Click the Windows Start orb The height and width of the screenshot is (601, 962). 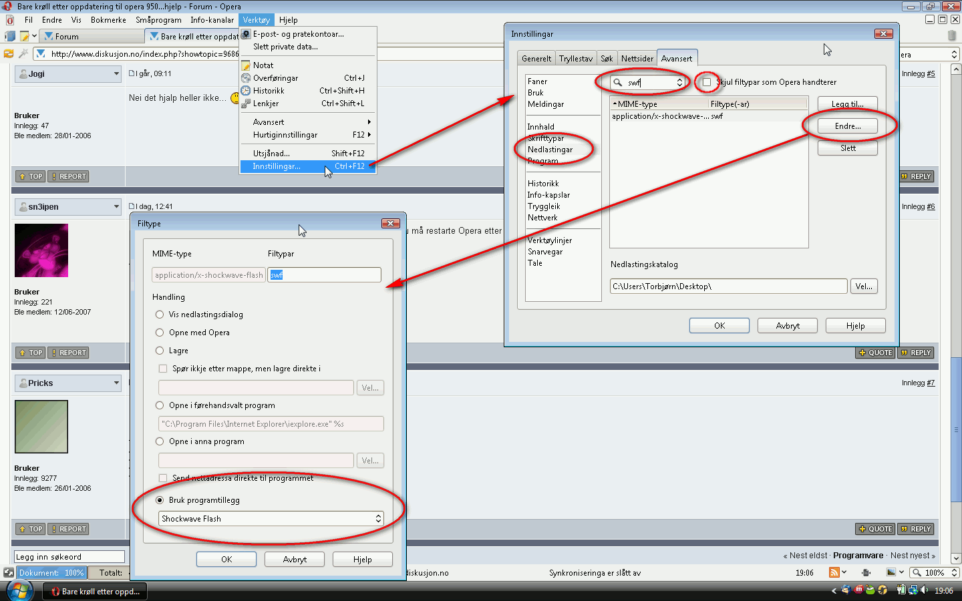(x=19, y=591)
